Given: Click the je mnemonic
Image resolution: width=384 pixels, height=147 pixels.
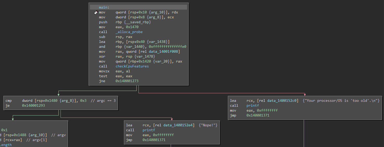Looking at the screenshot, I should click(x=8, y=106).
